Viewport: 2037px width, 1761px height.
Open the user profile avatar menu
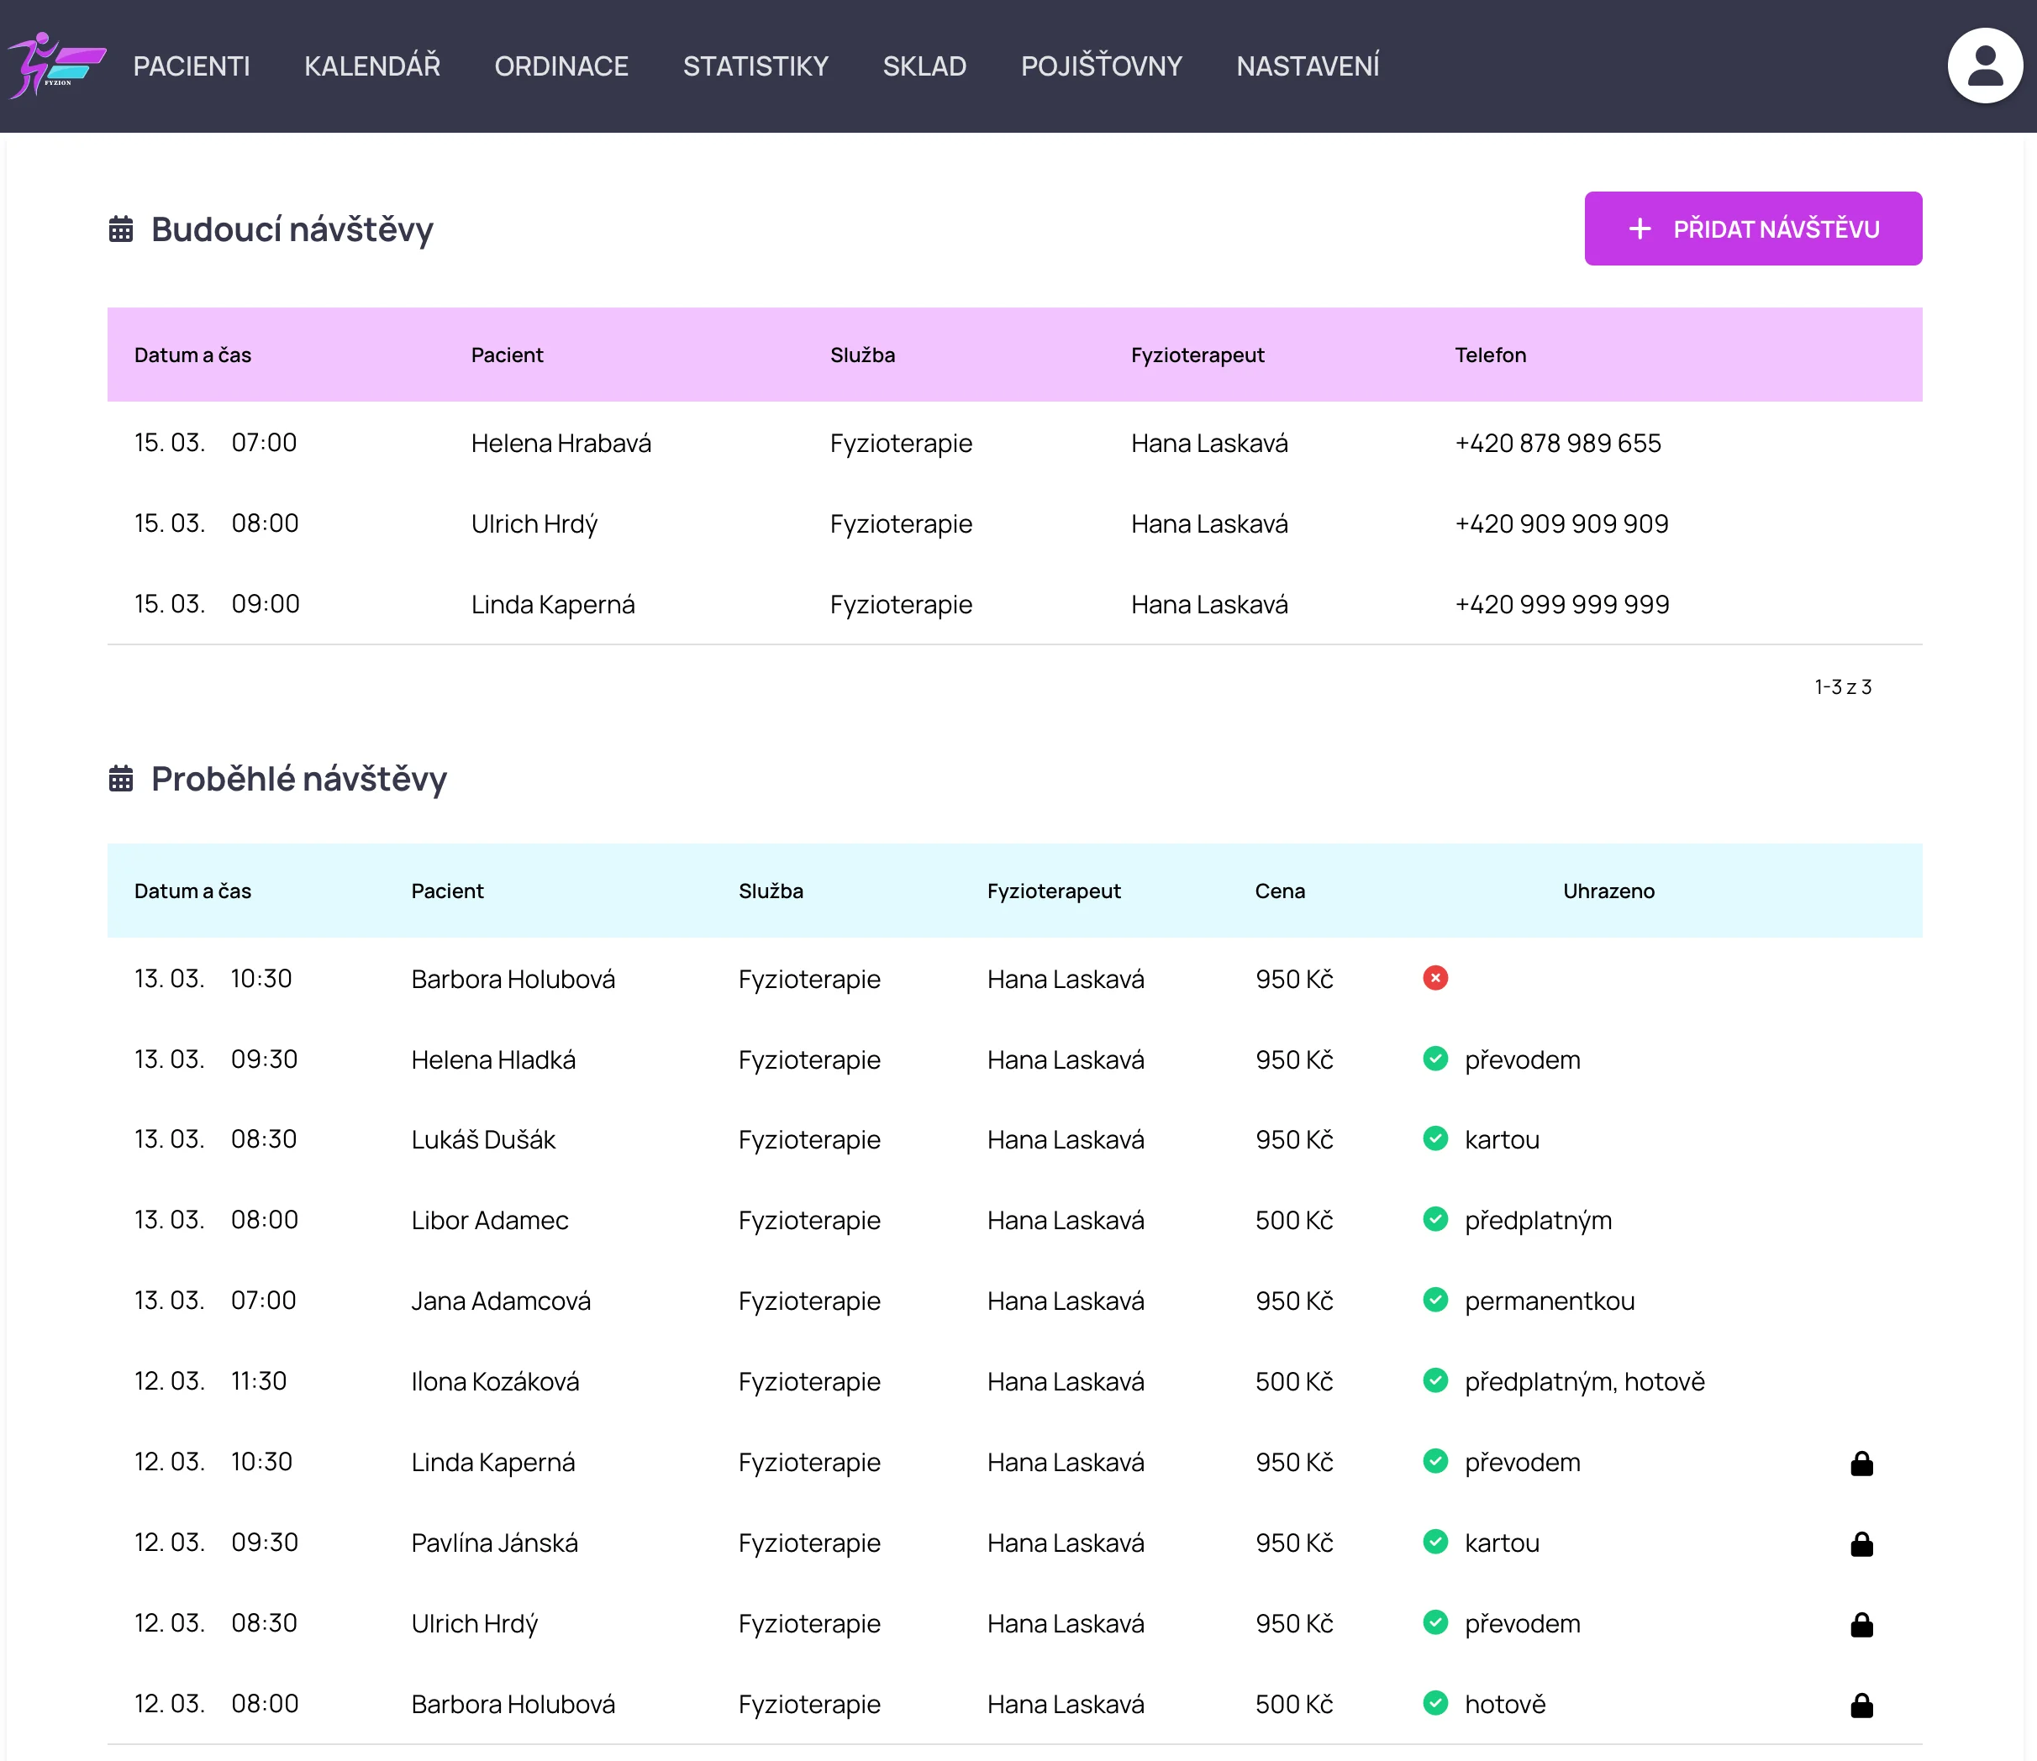click(1984, 66)
